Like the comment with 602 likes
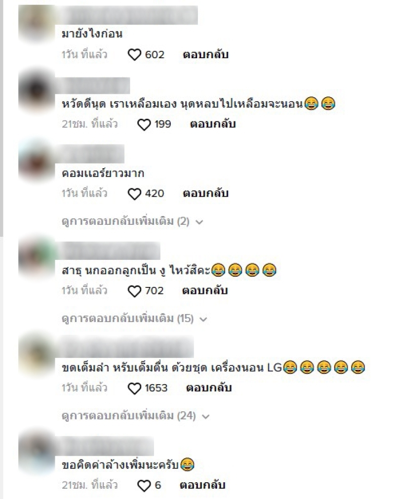The image size is (395, 499). coord(134,55)
